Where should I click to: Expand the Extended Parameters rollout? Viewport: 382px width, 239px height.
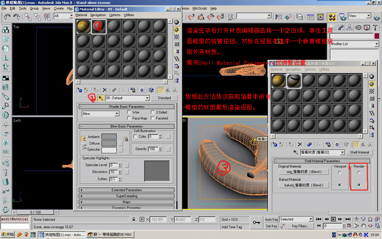pyautogui.click(x=126, y=190)
